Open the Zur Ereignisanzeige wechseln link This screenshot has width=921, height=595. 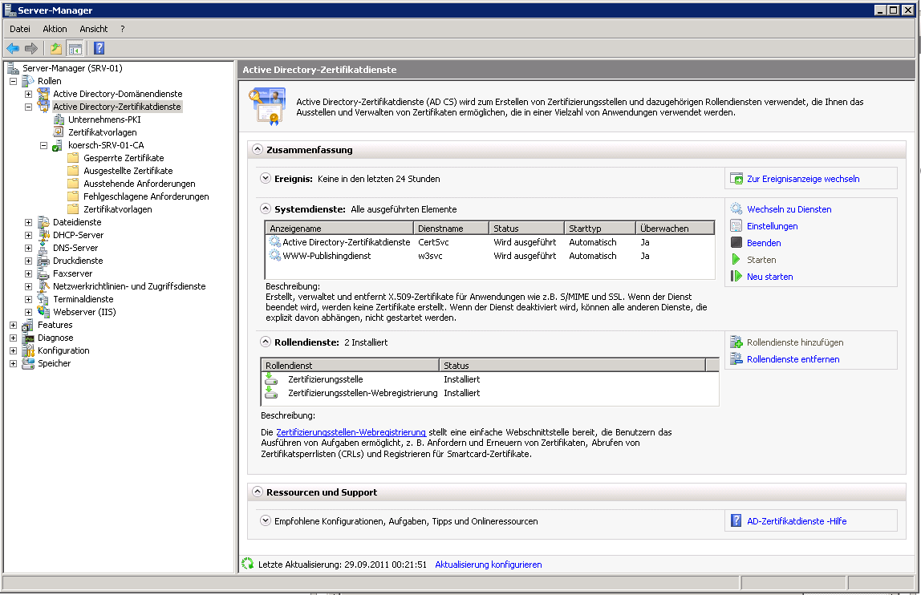tap(803, 179)
